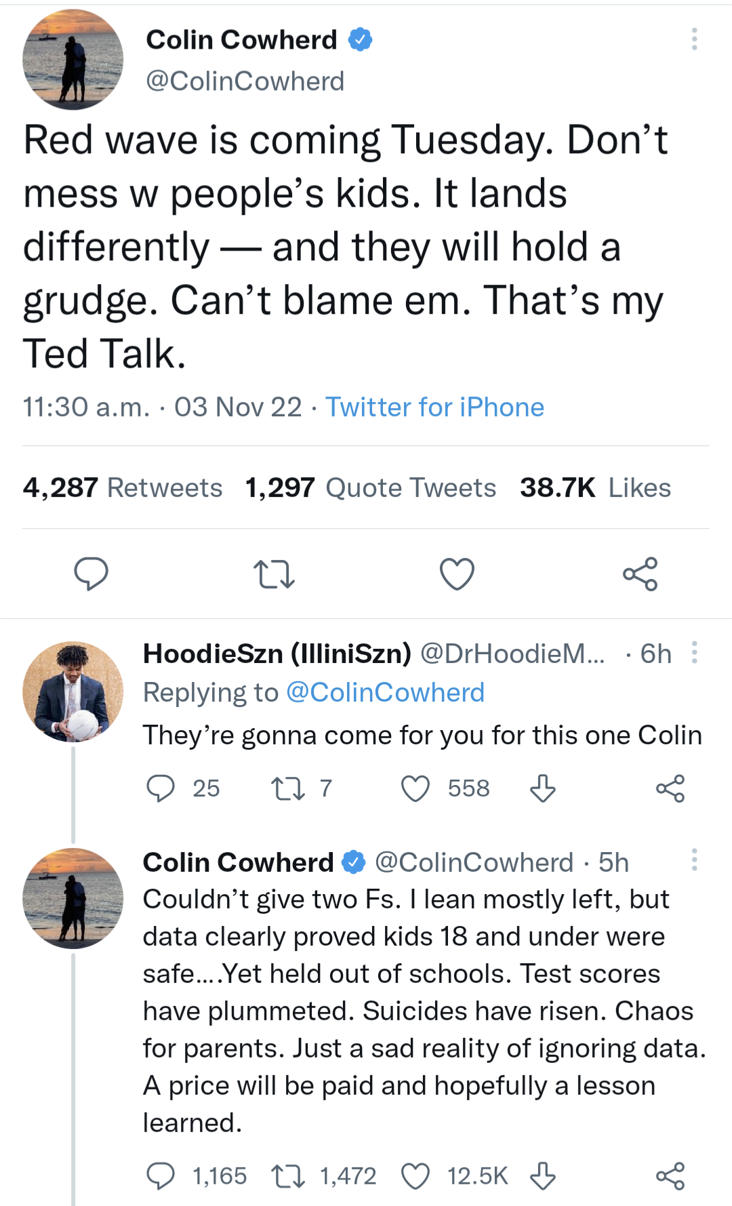This screenshot has height=1206, width=732.
Task: Reply to HoodieSzn's comment with 25 replies
Action: coord(161,788)
